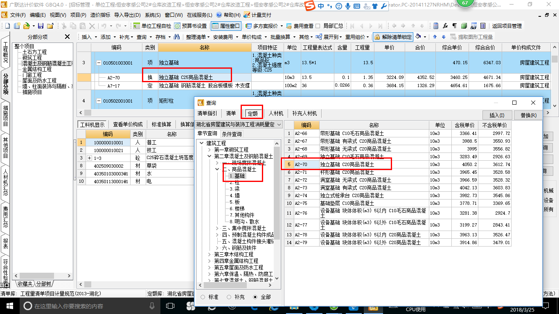The width and height of the screenshot is (559, 314).
Task: Click the paragraph mark ¶ icon
Action: pyautogui.click(x=454, y=26)
